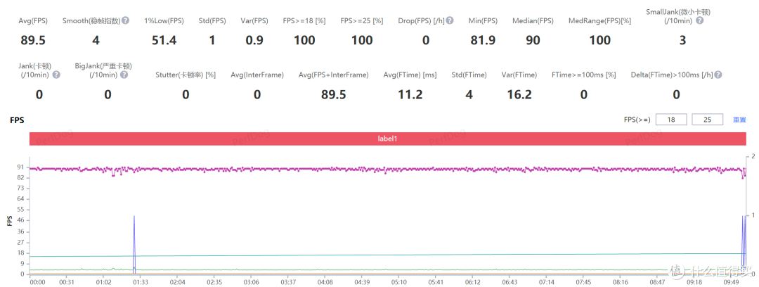This screenshot has width=759, height=287.
Task: Click help icon next to Jank(卡顿)
Action: (x=56, y=75)
